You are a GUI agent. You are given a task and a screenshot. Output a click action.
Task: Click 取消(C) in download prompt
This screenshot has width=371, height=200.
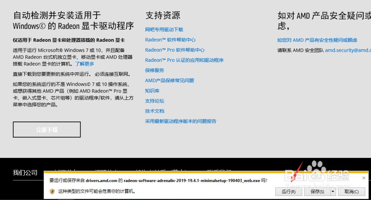click(x=351, y=191)
